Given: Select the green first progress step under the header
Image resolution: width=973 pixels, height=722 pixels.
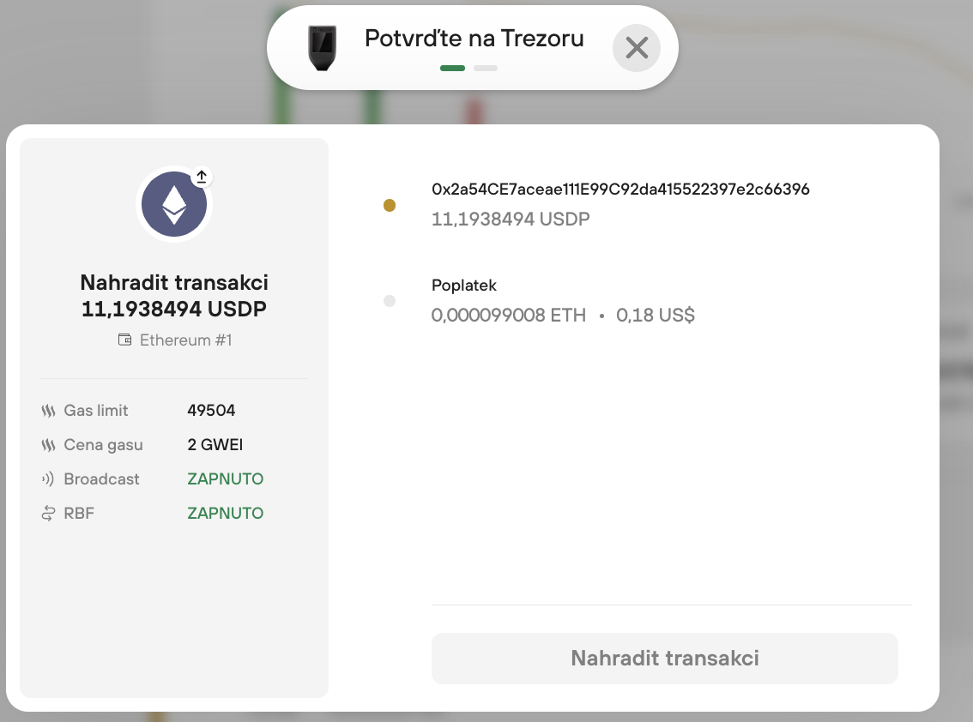Looking at the screenshot, I should 452,67.
